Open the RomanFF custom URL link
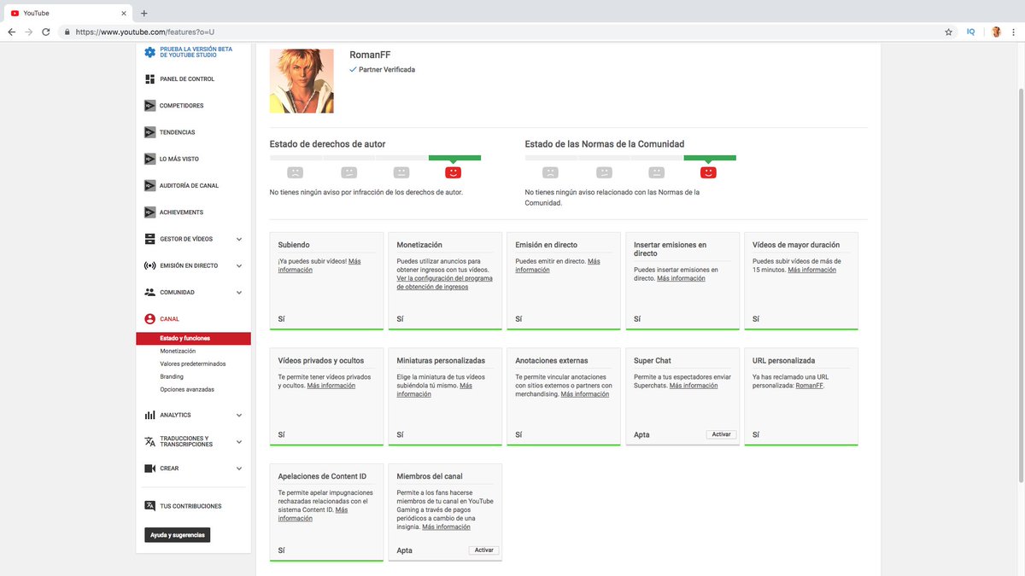Image resolution: width=1025 pixels, height=576 pixels. pyautogui.click(x=809, y=386)
